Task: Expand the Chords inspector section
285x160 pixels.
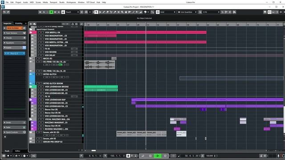Action: (x=15, y=38)
